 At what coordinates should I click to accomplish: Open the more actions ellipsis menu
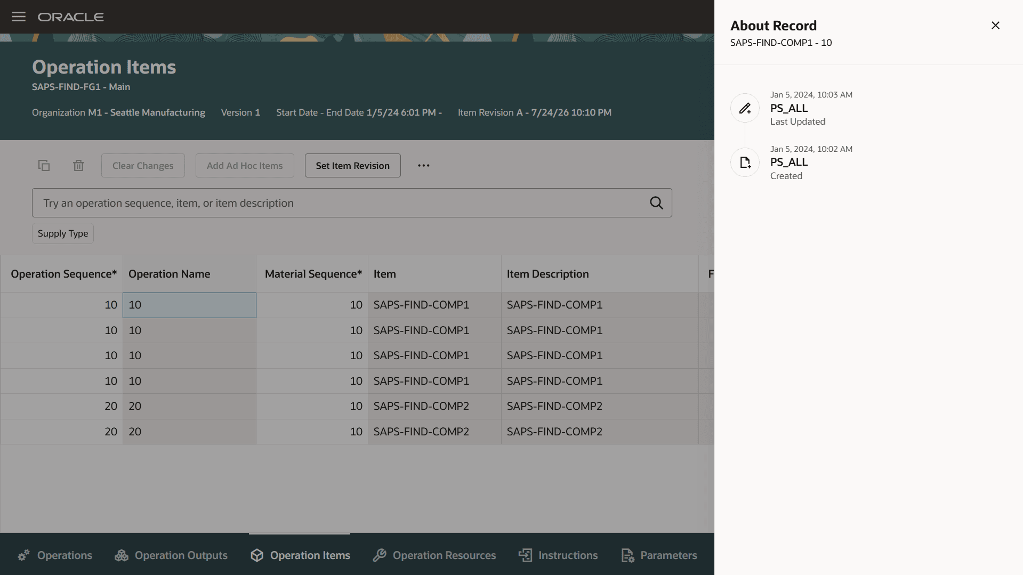click(424, 166)
